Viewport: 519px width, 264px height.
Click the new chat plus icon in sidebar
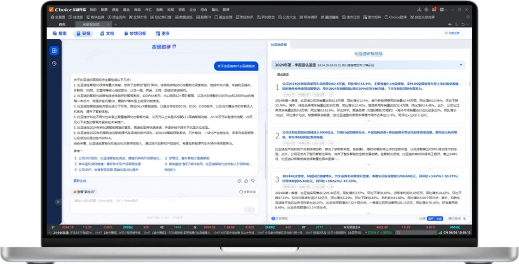pos(54,51)
